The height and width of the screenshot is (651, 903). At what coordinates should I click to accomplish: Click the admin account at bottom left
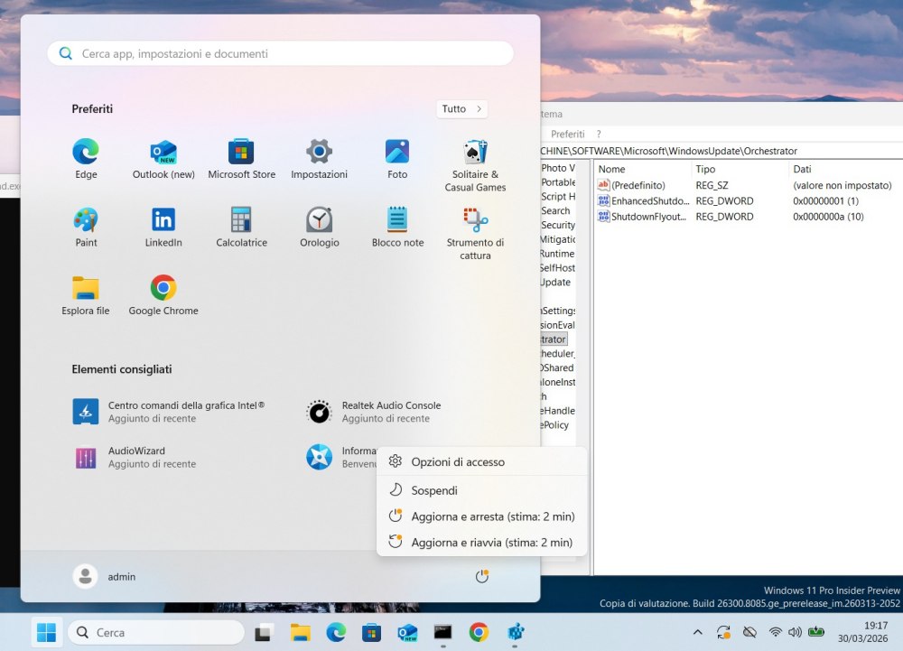click(x=108, y=576)
